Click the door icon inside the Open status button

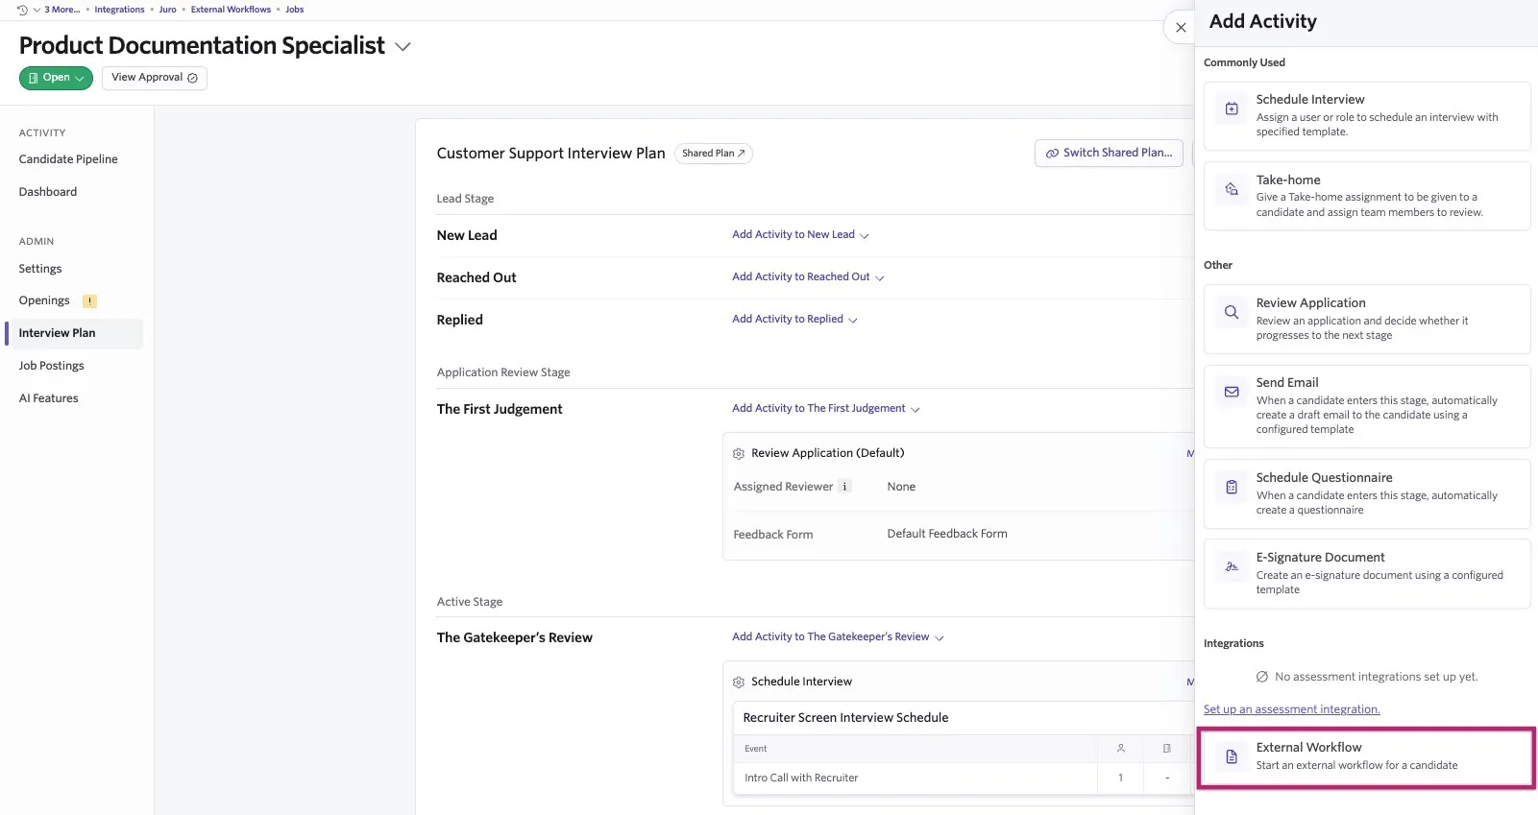pos(34,78)
